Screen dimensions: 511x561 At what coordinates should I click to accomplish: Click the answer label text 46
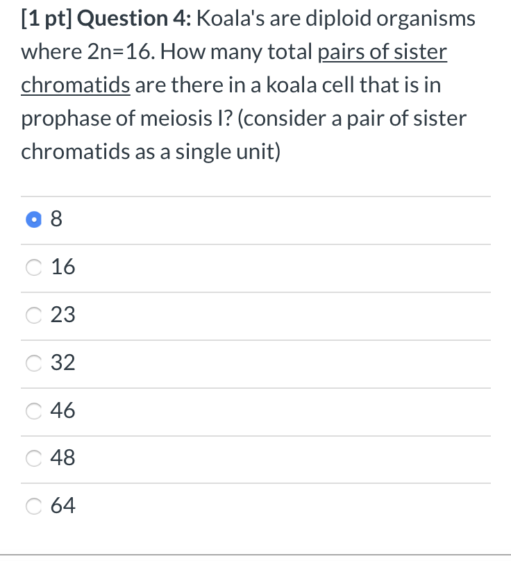coord(63,410)
